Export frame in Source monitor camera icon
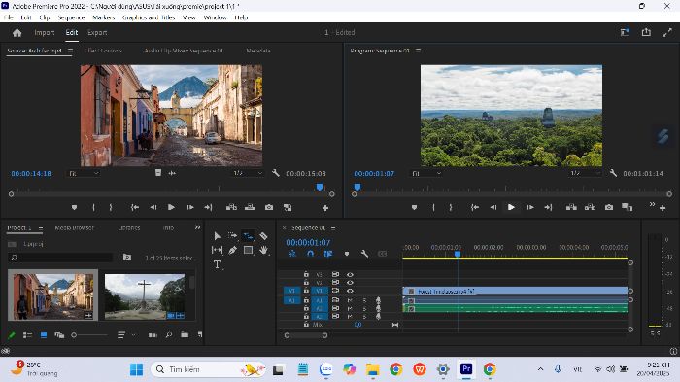Viewport: 680px width, 382px height. pos(269,207)
